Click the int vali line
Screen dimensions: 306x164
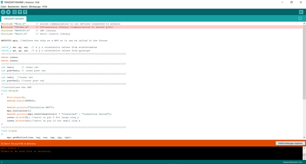point(17,77)
